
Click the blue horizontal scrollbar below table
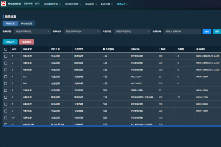click(112, 126)
